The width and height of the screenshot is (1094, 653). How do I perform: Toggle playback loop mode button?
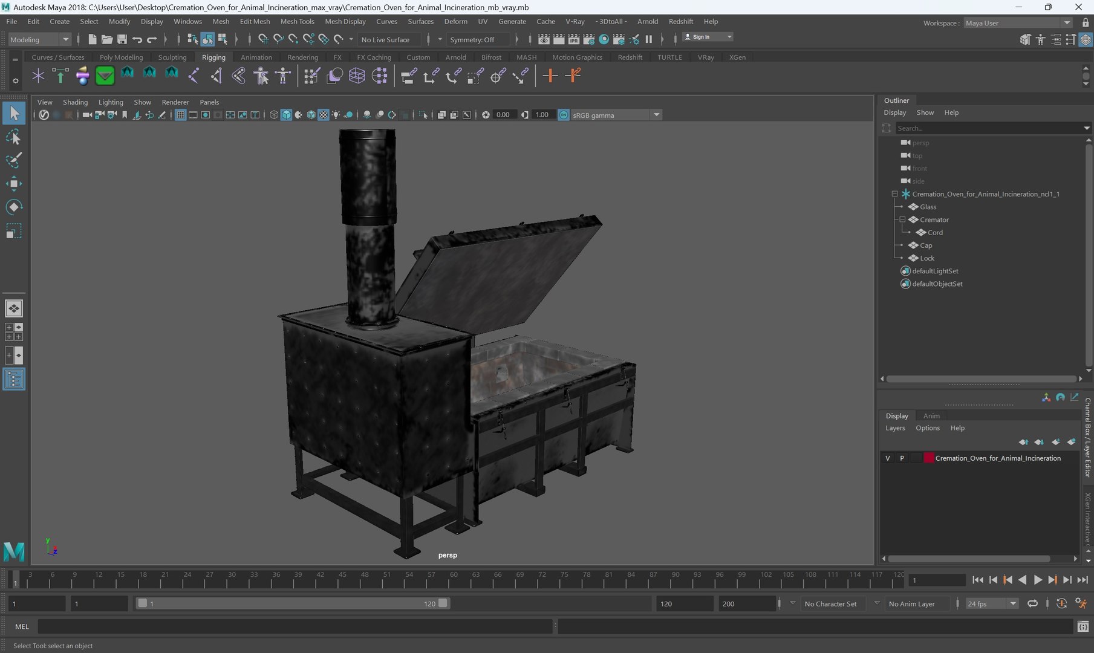point(1032,603)
